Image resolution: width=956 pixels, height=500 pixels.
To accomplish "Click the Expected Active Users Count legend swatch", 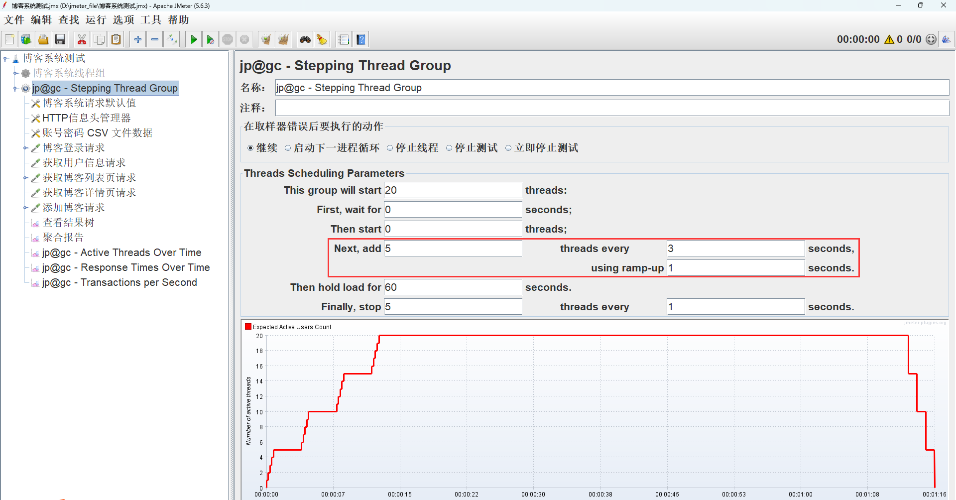I will coord(248,327).
